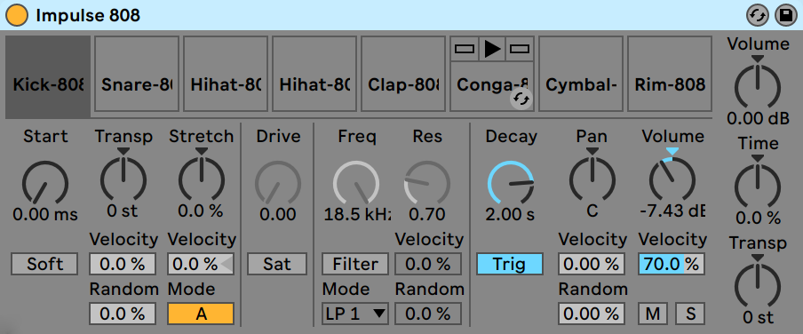Mute the slot with M button
Viewport: 803px width, 334px height.
(652, 314)
